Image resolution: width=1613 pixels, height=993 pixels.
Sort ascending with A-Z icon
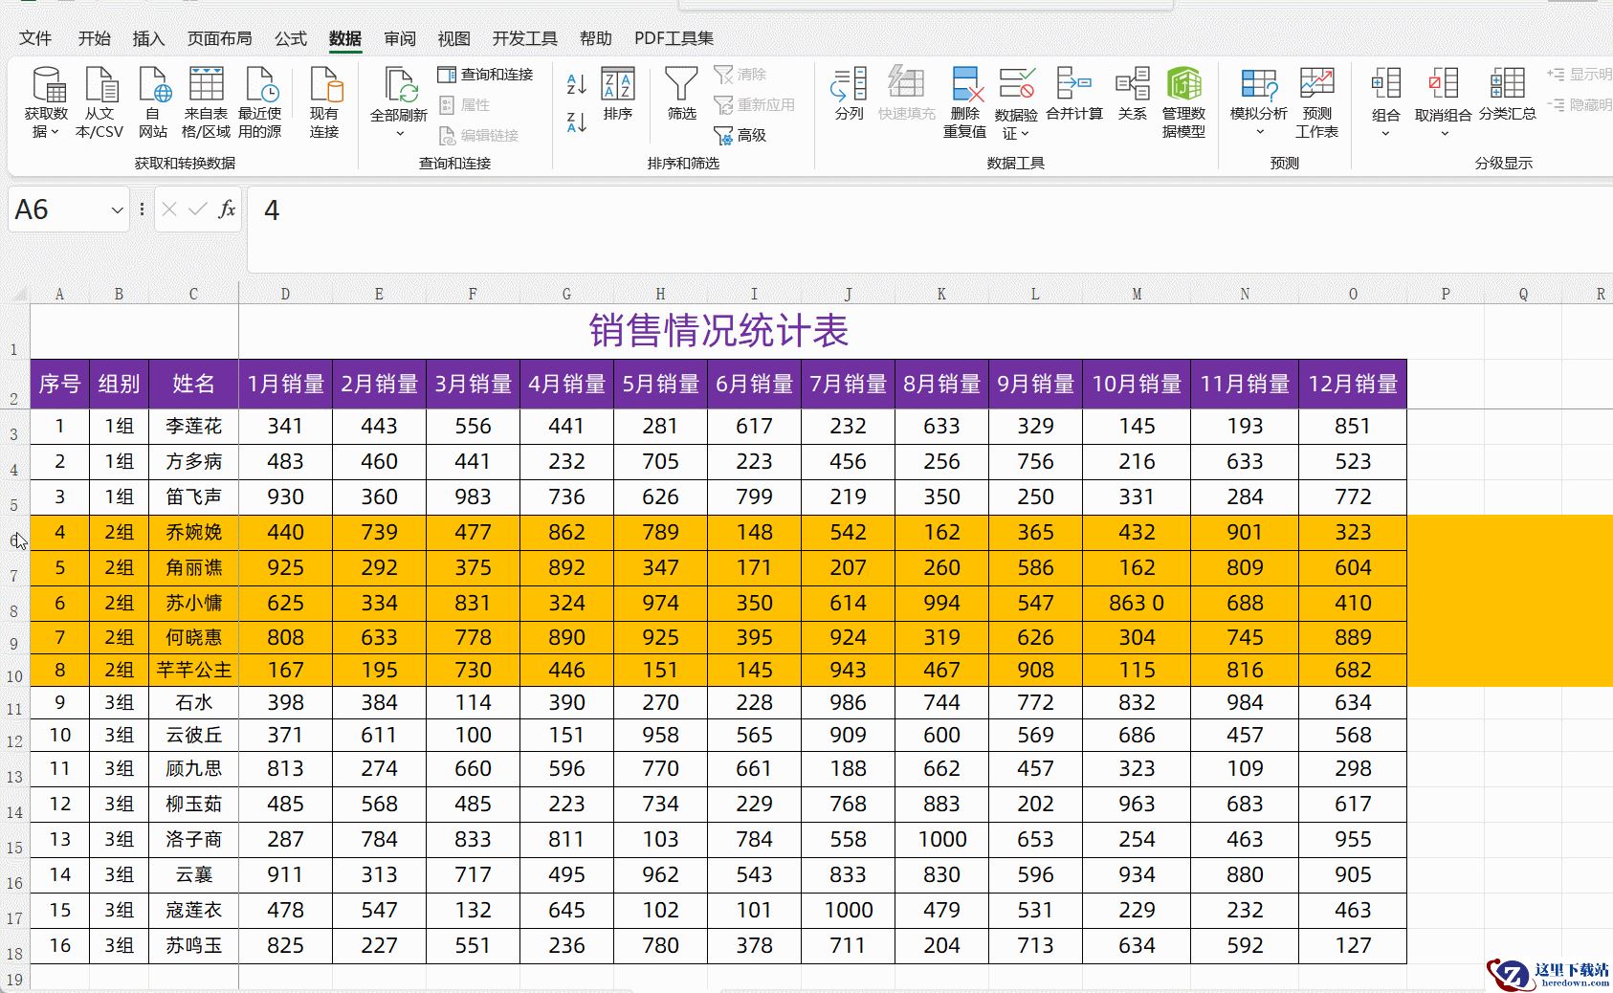(x=576, y=84)
